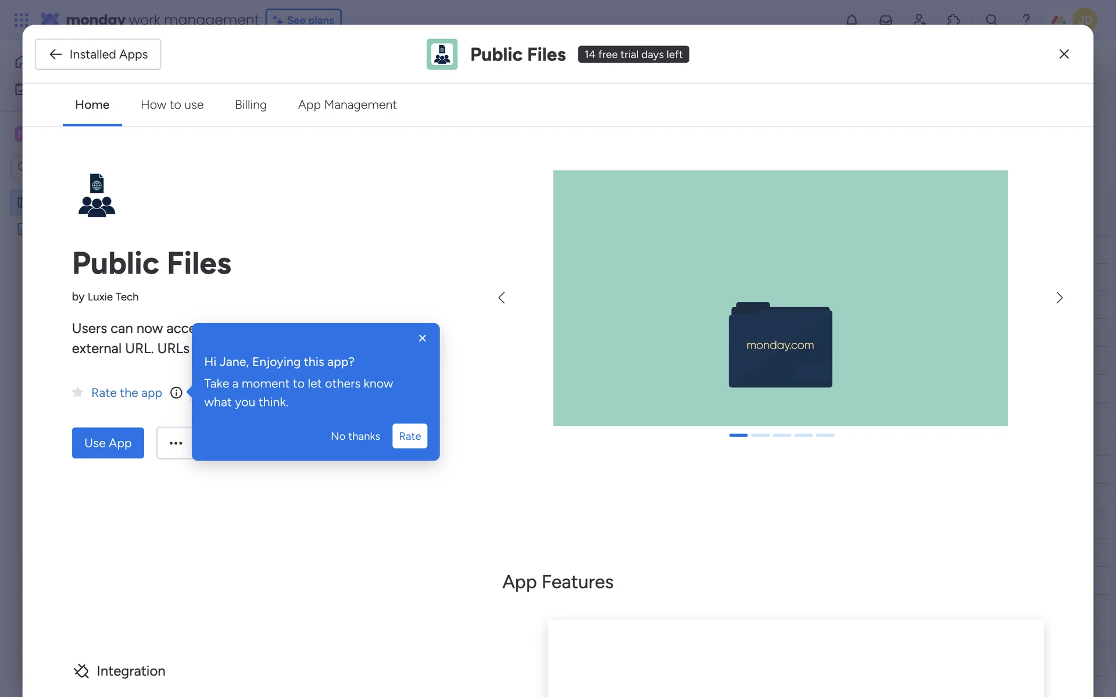The height and width of the screenshot is (697, 1116).
Task: Select the last carousel slide indicator
Action: [825, 435]
